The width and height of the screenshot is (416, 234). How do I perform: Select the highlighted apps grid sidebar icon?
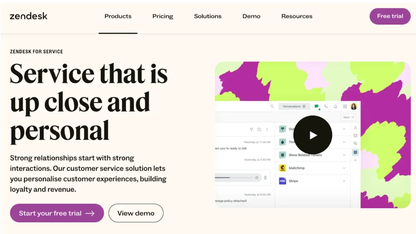355,152
